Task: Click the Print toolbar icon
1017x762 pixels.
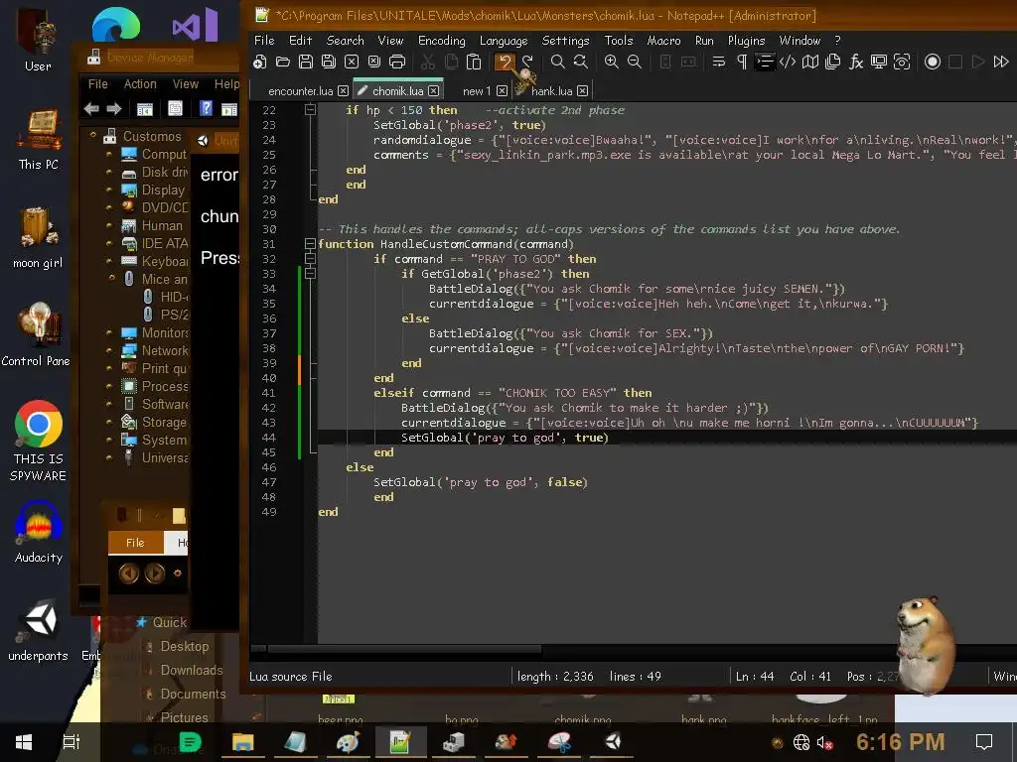Action: tap(397, 62)
